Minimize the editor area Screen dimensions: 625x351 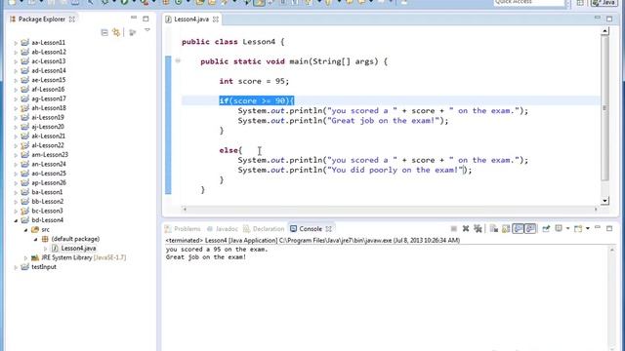[x=597, y=18]
